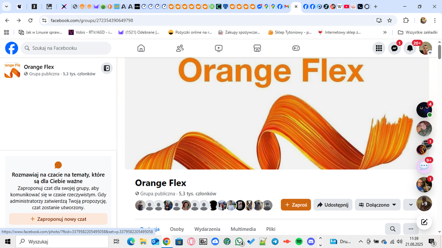Collapse the group sidebar panel icon

107,68
